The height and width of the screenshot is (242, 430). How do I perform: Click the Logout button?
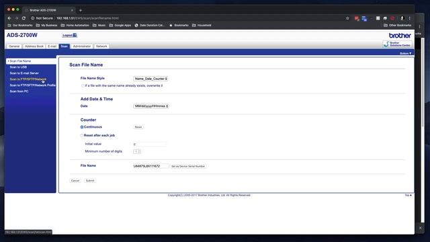tap(69, 35)
